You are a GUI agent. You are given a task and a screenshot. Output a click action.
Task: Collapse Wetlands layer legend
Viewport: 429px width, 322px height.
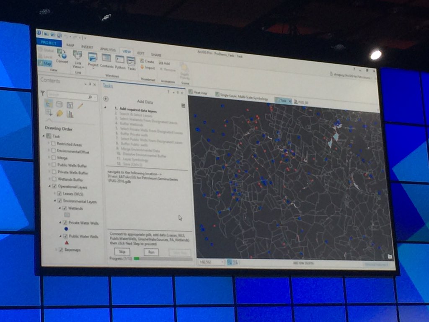60,208
